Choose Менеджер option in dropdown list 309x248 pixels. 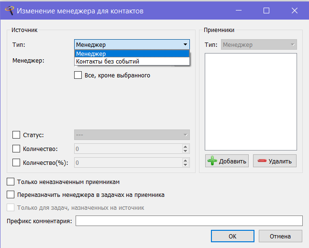[132, 54]
